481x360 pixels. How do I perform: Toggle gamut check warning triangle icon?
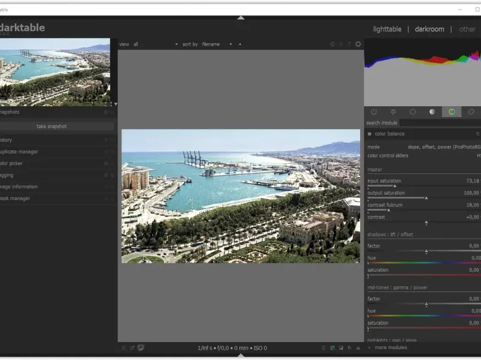pos(358,348)
